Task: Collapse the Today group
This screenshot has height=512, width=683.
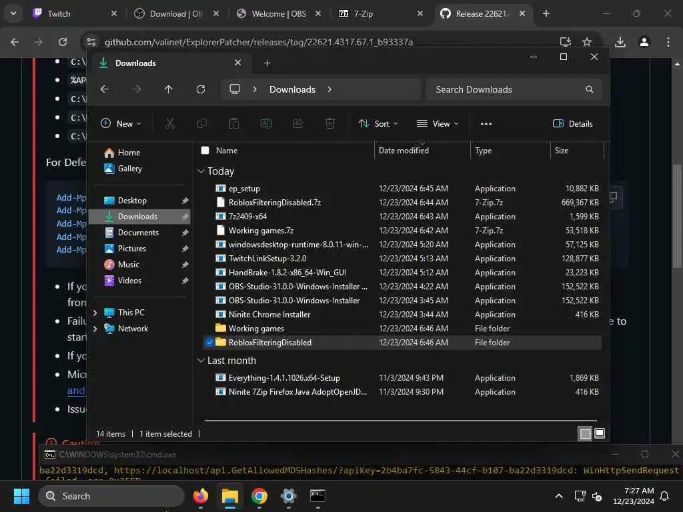Action: pos(201,171)
